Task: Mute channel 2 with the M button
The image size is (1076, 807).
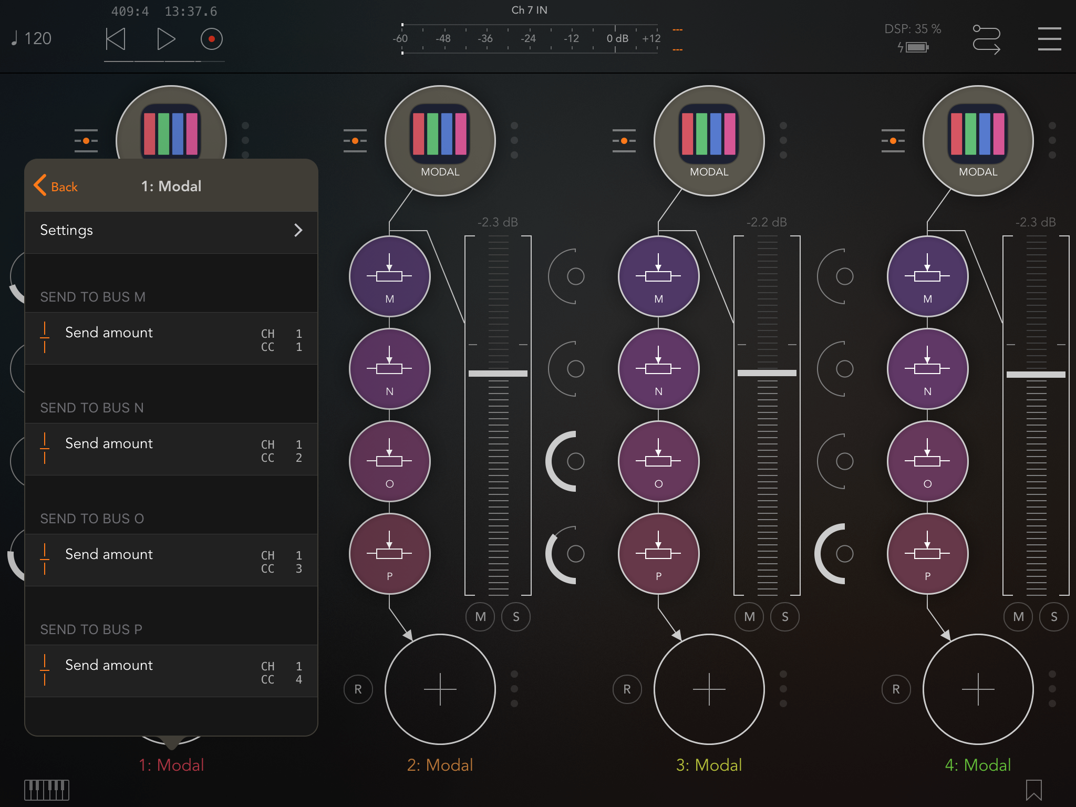Action: click(480, 617)
